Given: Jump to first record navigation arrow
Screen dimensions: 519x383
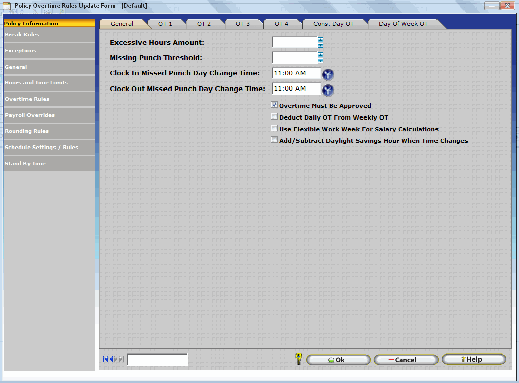Looking at the screenshot, I should [x=106, y=359].
